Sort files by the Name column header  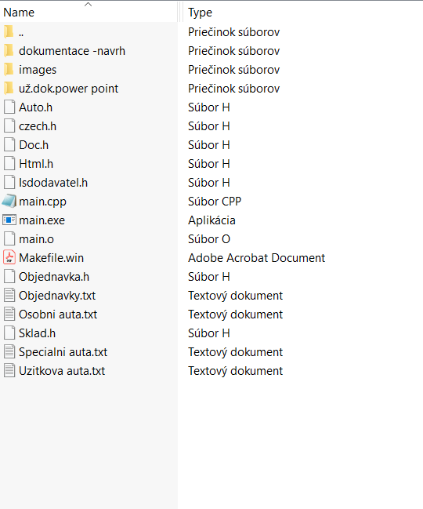pyautogui.click(x=89, y=13)
